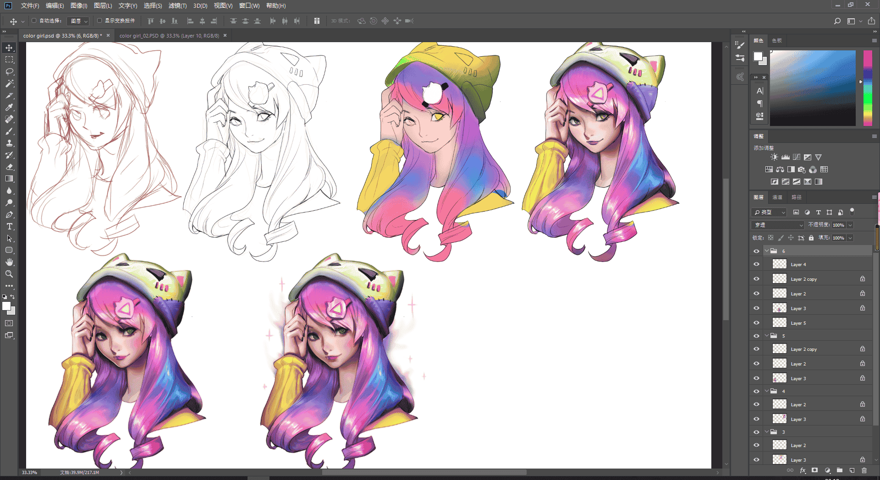Select Layer 5 thumbnail in group 6

pyautogui.click(x=779, y=323)
